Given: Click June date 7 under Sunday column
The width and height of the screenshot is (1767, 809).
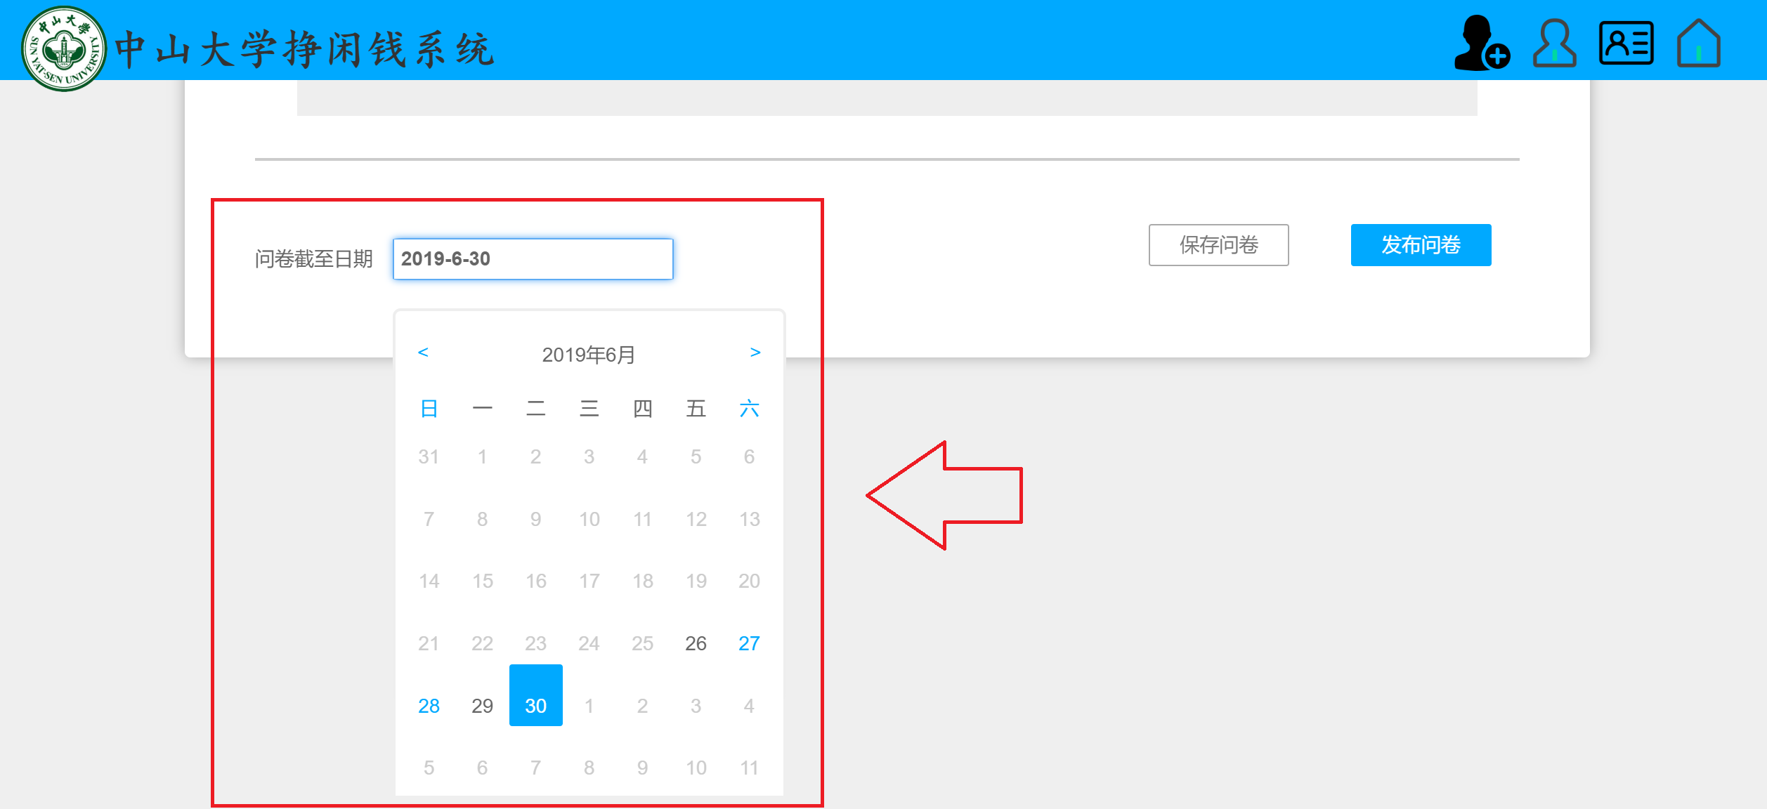Looking at the screenshot, I should coord(429,519).
